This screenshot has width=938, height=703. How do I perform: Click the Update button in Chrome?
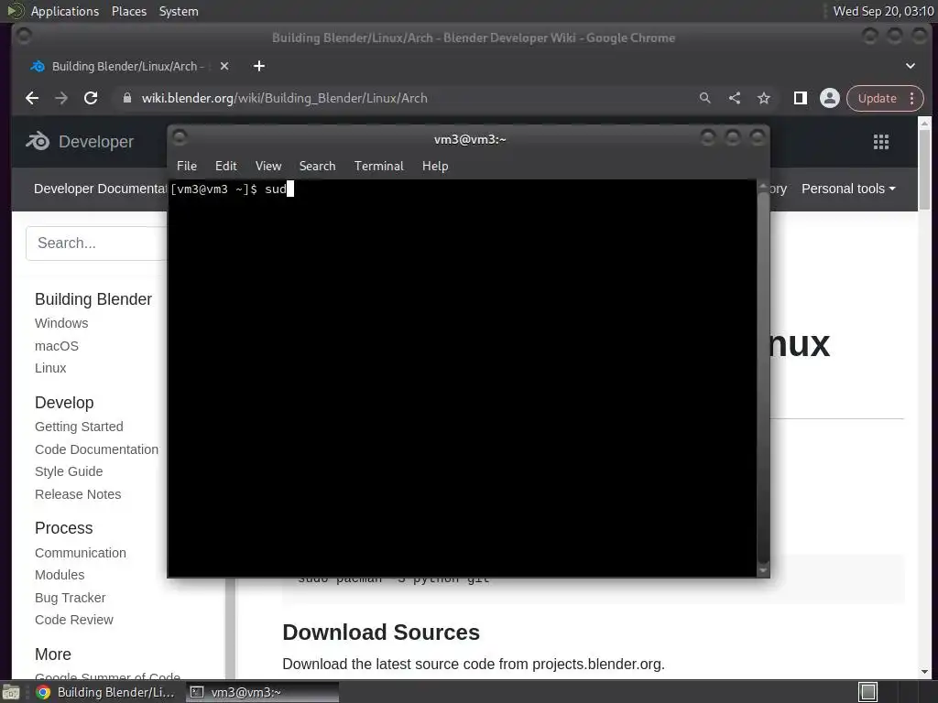pyautogui.click(x=878, y=98)
